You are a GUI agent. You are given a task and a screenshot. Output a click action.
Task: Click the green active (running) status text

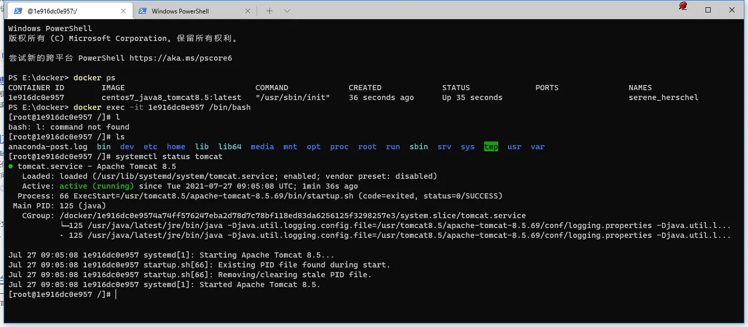(x=97, y=186)
